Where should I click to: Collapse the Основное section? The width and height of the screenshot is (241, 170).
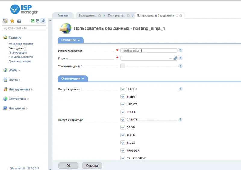pos(70,40)
